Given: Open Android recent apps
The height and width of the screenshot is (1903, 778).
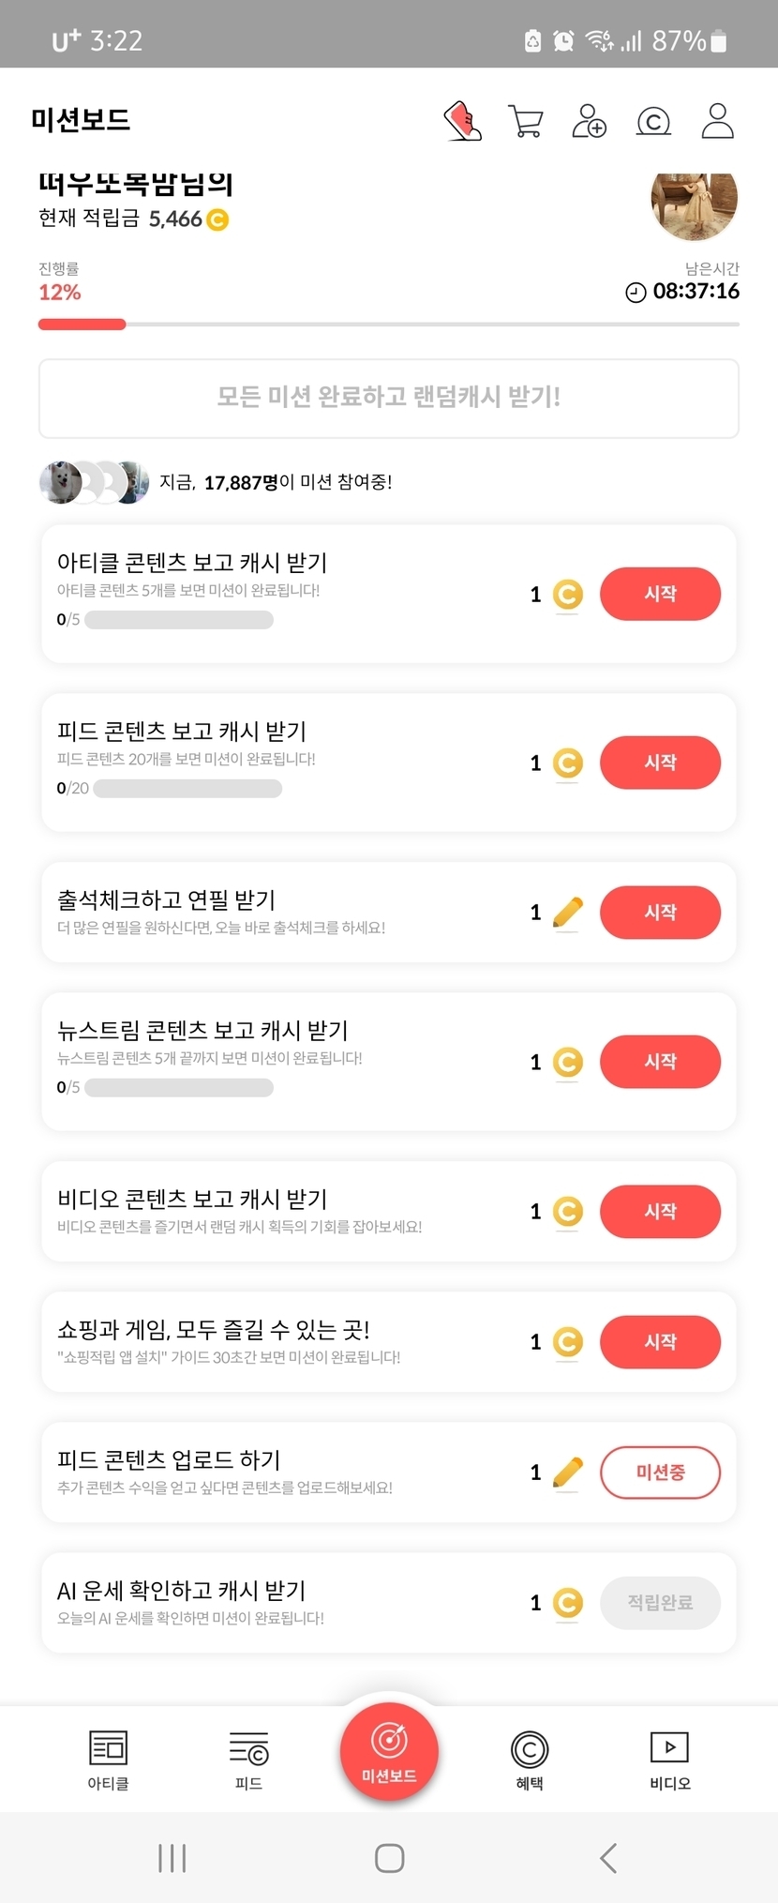Looking at the screenshot, I should pyautogui.click(x=172, y=1857).
